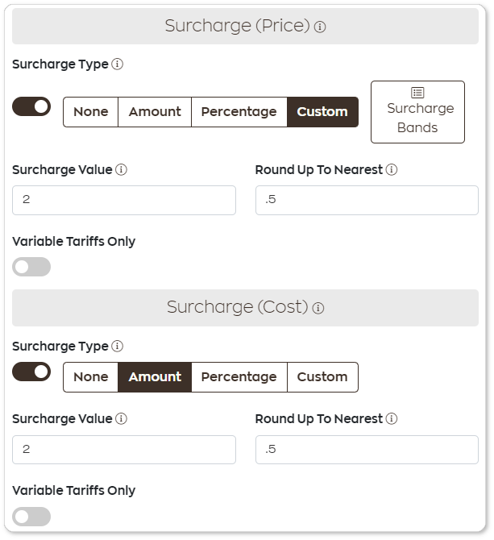Click the info icon next to Round Up To Nearest in Price section
The height and width of the screenshot is (540, 494).
[392, 169]
